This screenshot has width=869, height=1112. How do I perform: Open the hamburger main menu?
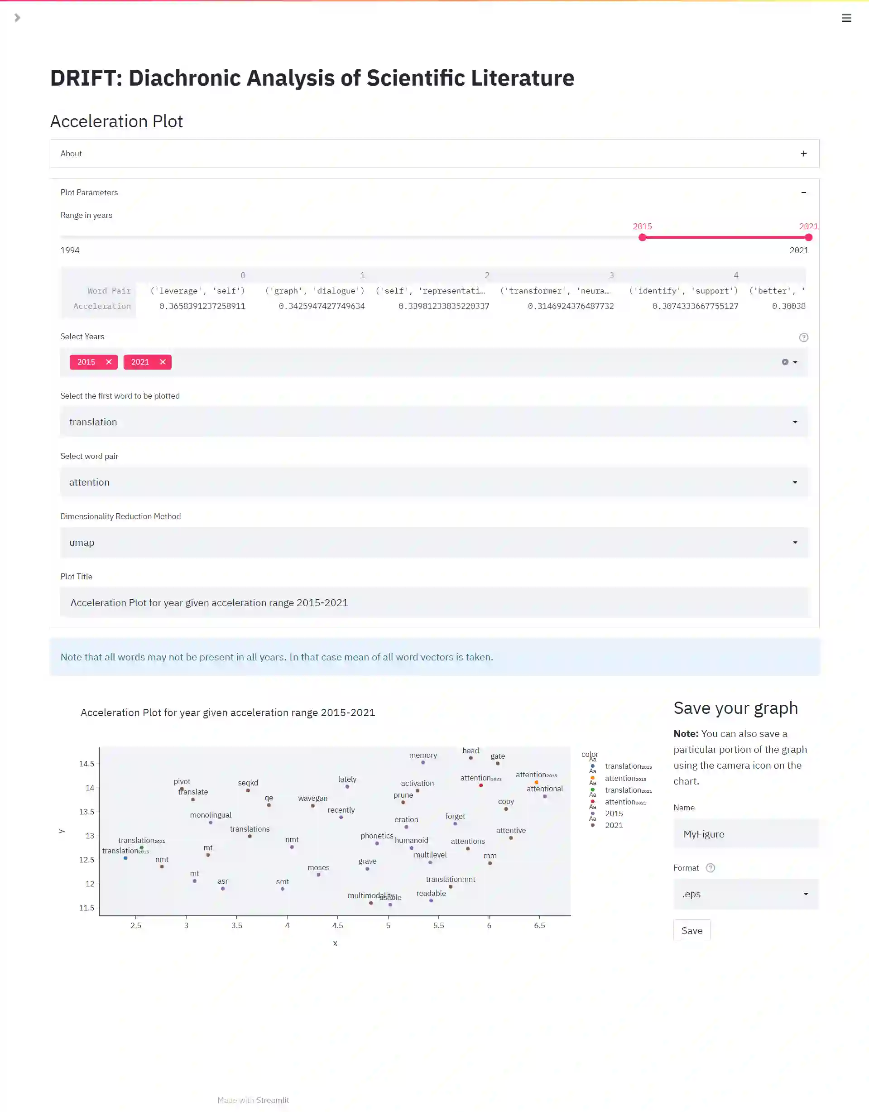pos(846,18)
